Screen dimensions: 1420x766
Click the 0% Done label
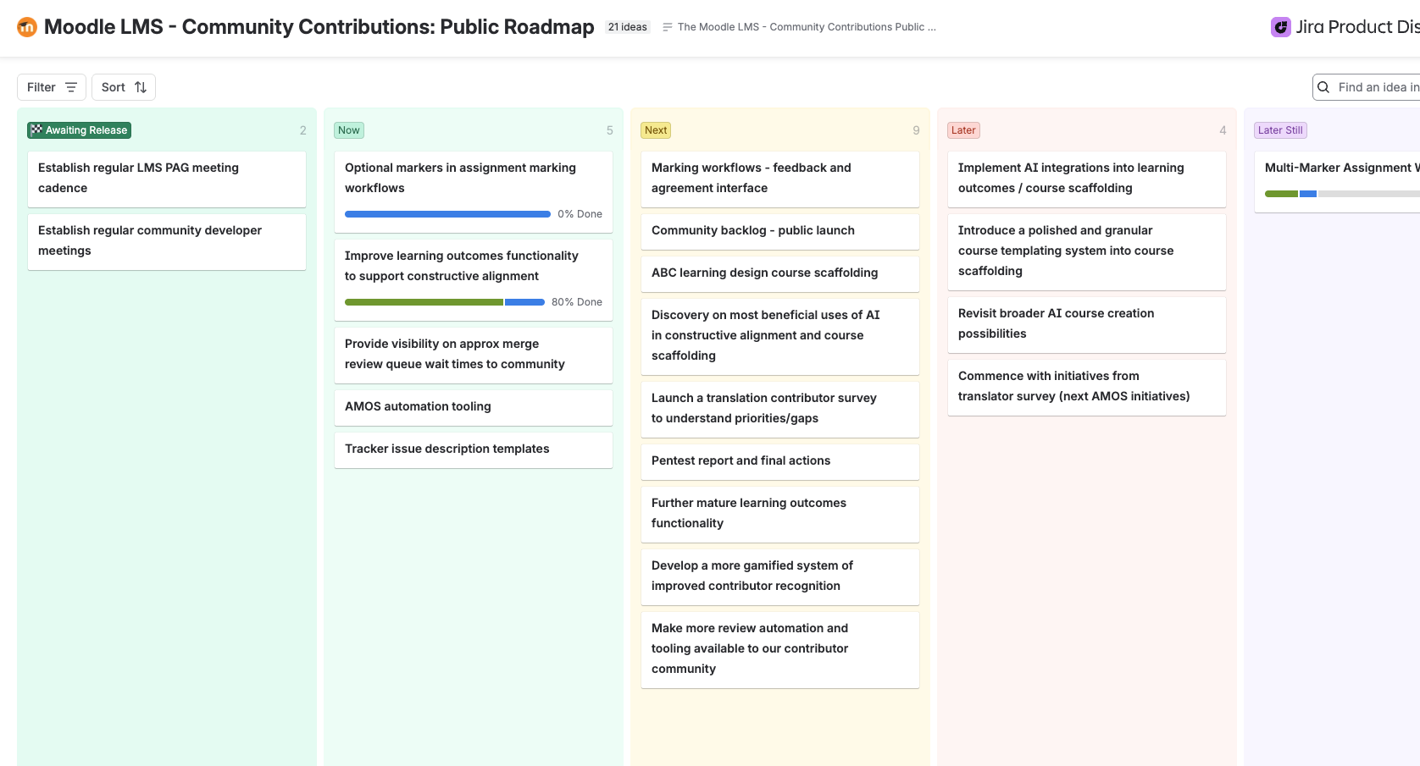580,214
